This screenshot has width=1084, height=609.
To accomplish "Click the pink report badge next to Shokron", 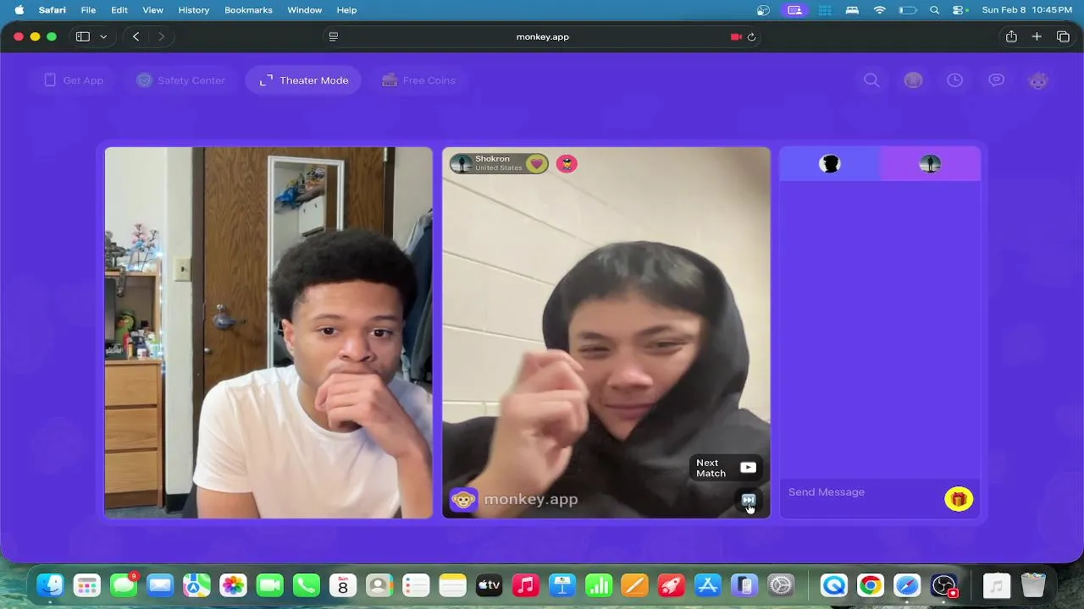I will (x=567, y=163).
